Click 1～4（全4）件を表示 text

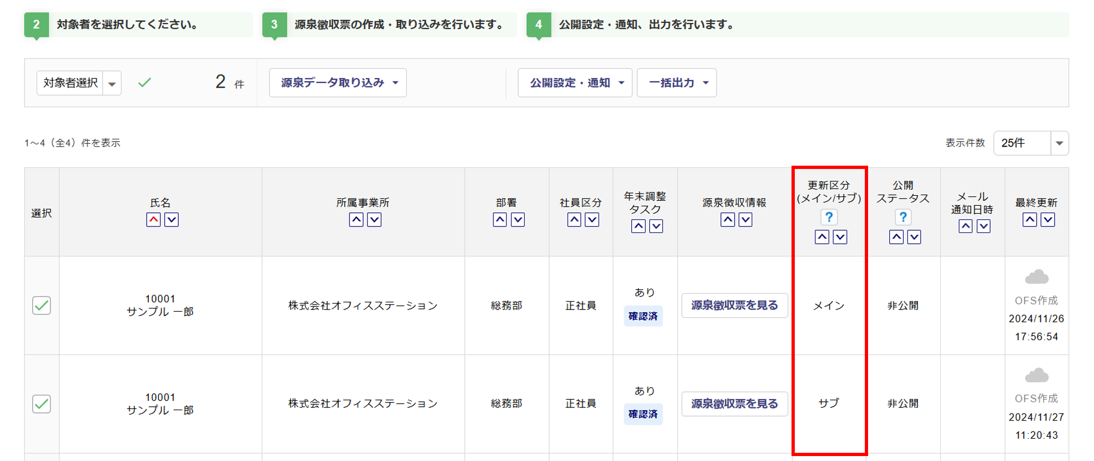pos(72,143)
